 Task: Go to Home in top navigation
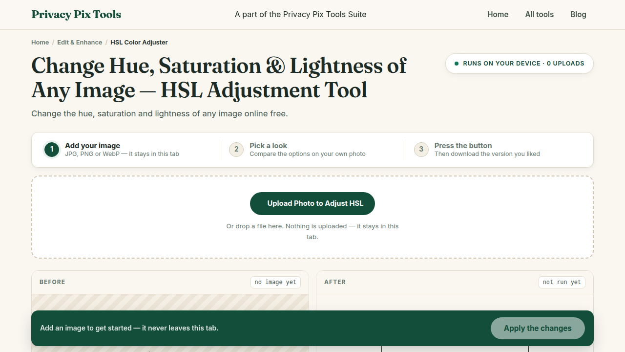pyautogui.click(x=498, y=15)
